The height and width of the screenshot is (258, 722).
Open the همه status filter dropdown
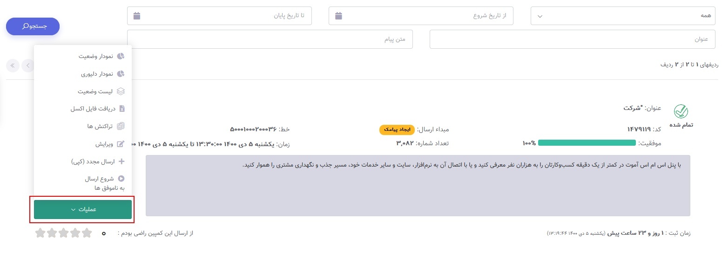tap(624, 16)
